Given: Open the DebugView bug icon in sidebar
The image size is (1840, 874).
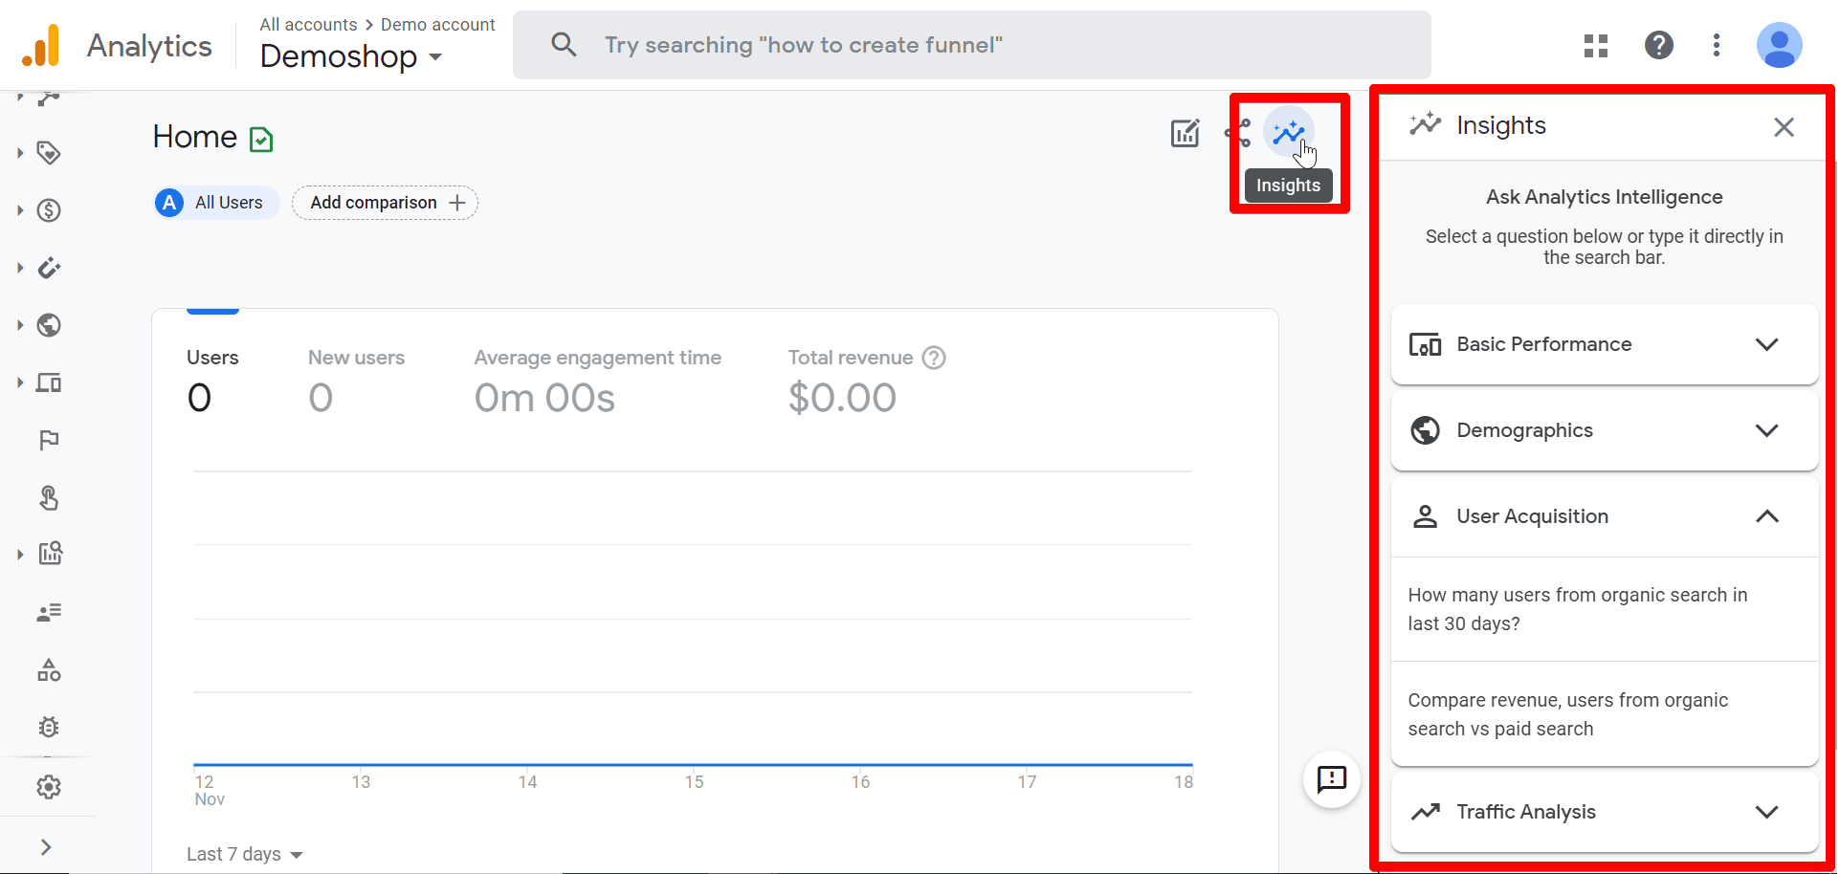Looking at the screenshot, I should pyautogui.click(x=49, y=727).
